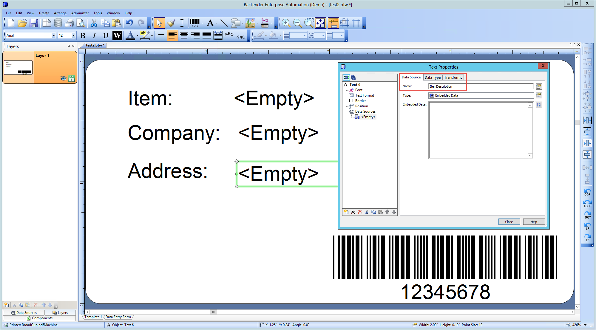Viewport: 596px width, 330px height.
Task: Toggle Bold formatting
Action: tap(83, 36)
